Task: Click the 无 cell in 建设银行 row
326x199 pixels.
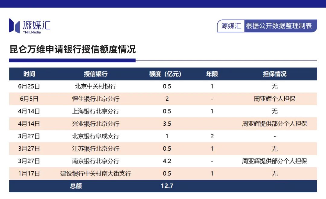Action: pos(274,173)
